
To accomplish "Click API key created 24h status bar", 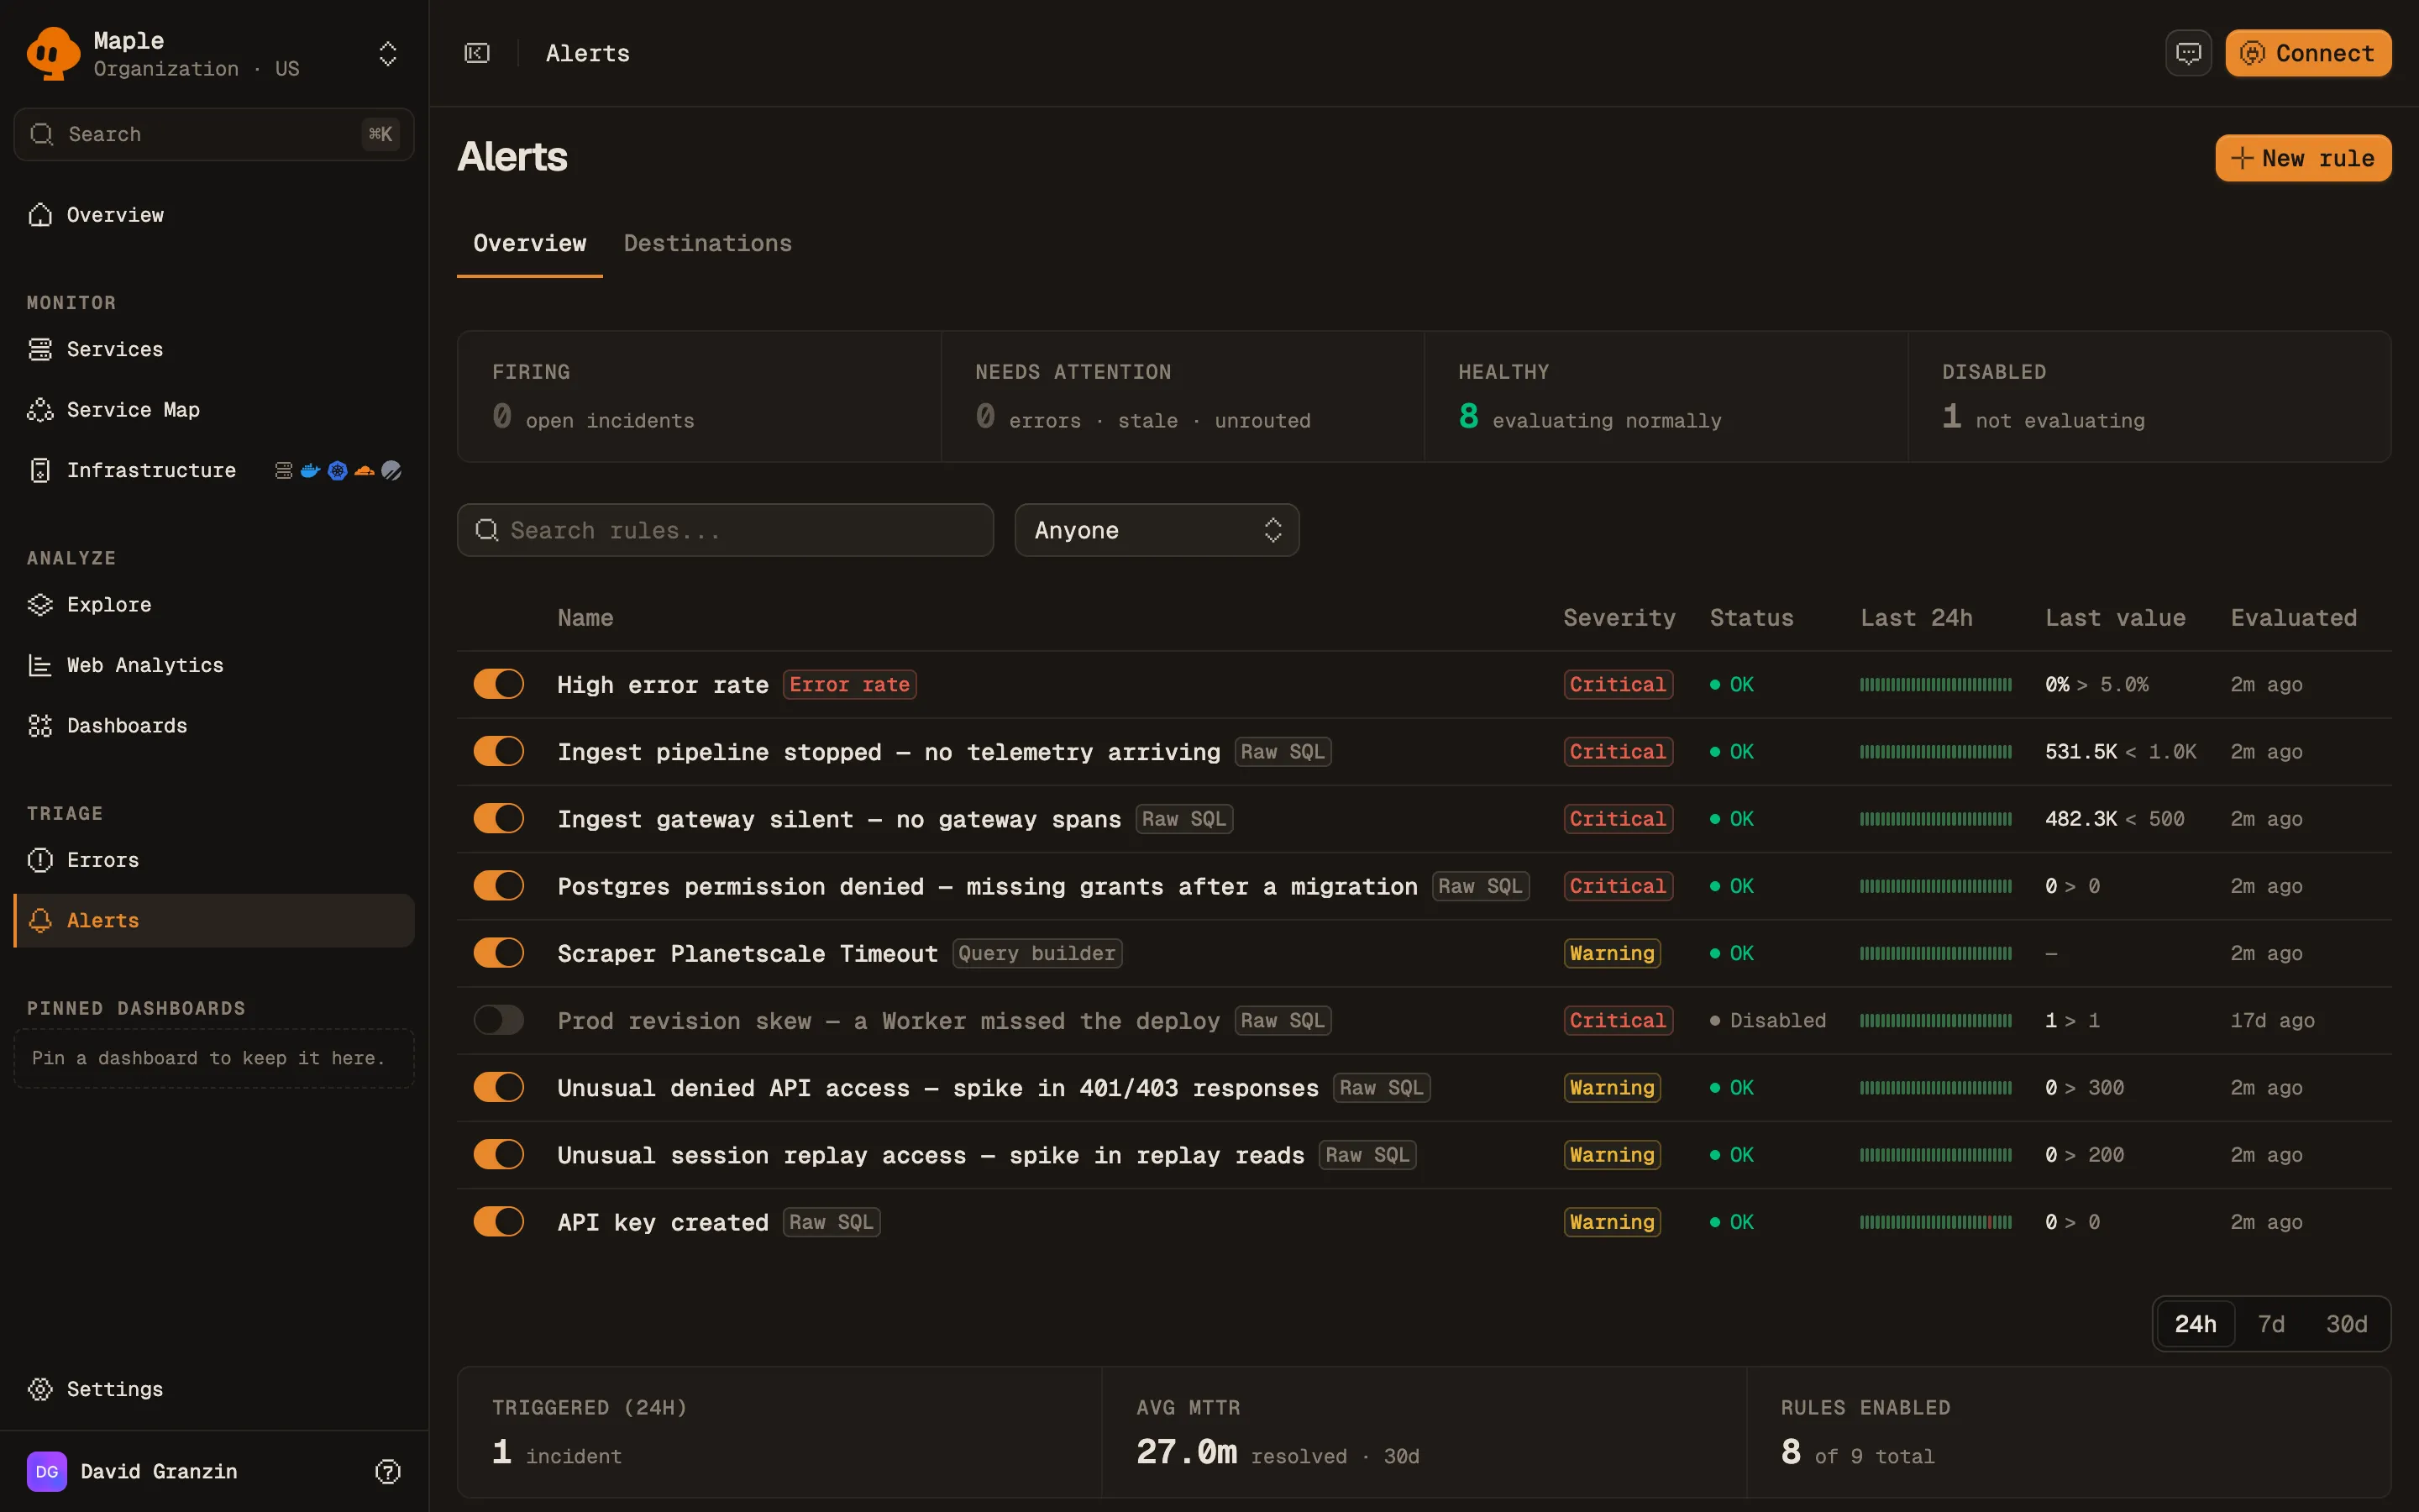I will [x=1935, y=1222].
